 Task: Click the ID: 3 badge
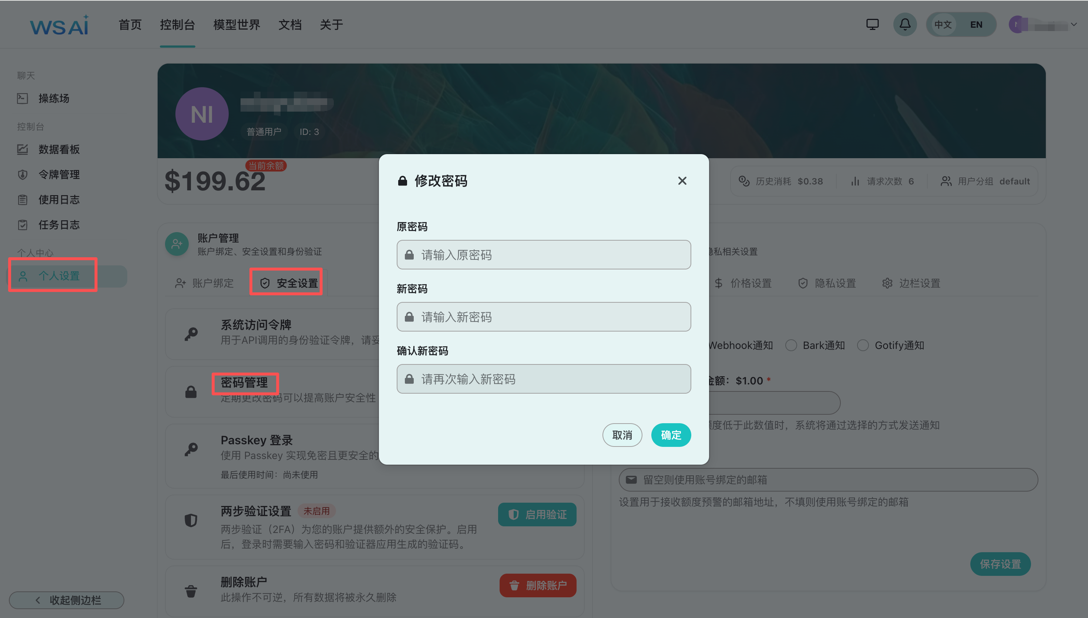(x=309, y=132)
